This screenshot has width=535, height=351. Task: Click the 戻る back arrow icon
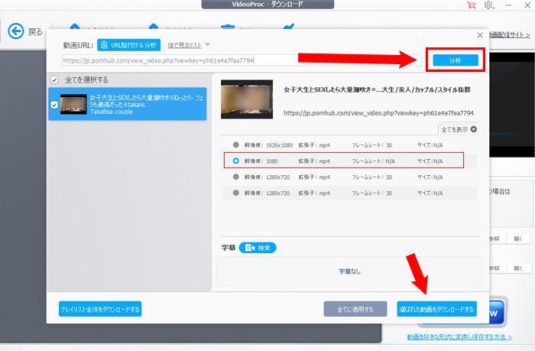[16, 31]
